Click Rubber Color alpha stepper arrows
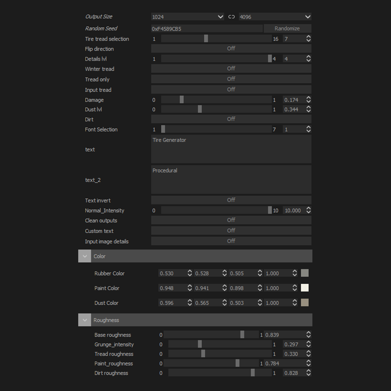This screenshot has height=391, width=391. 295,273
